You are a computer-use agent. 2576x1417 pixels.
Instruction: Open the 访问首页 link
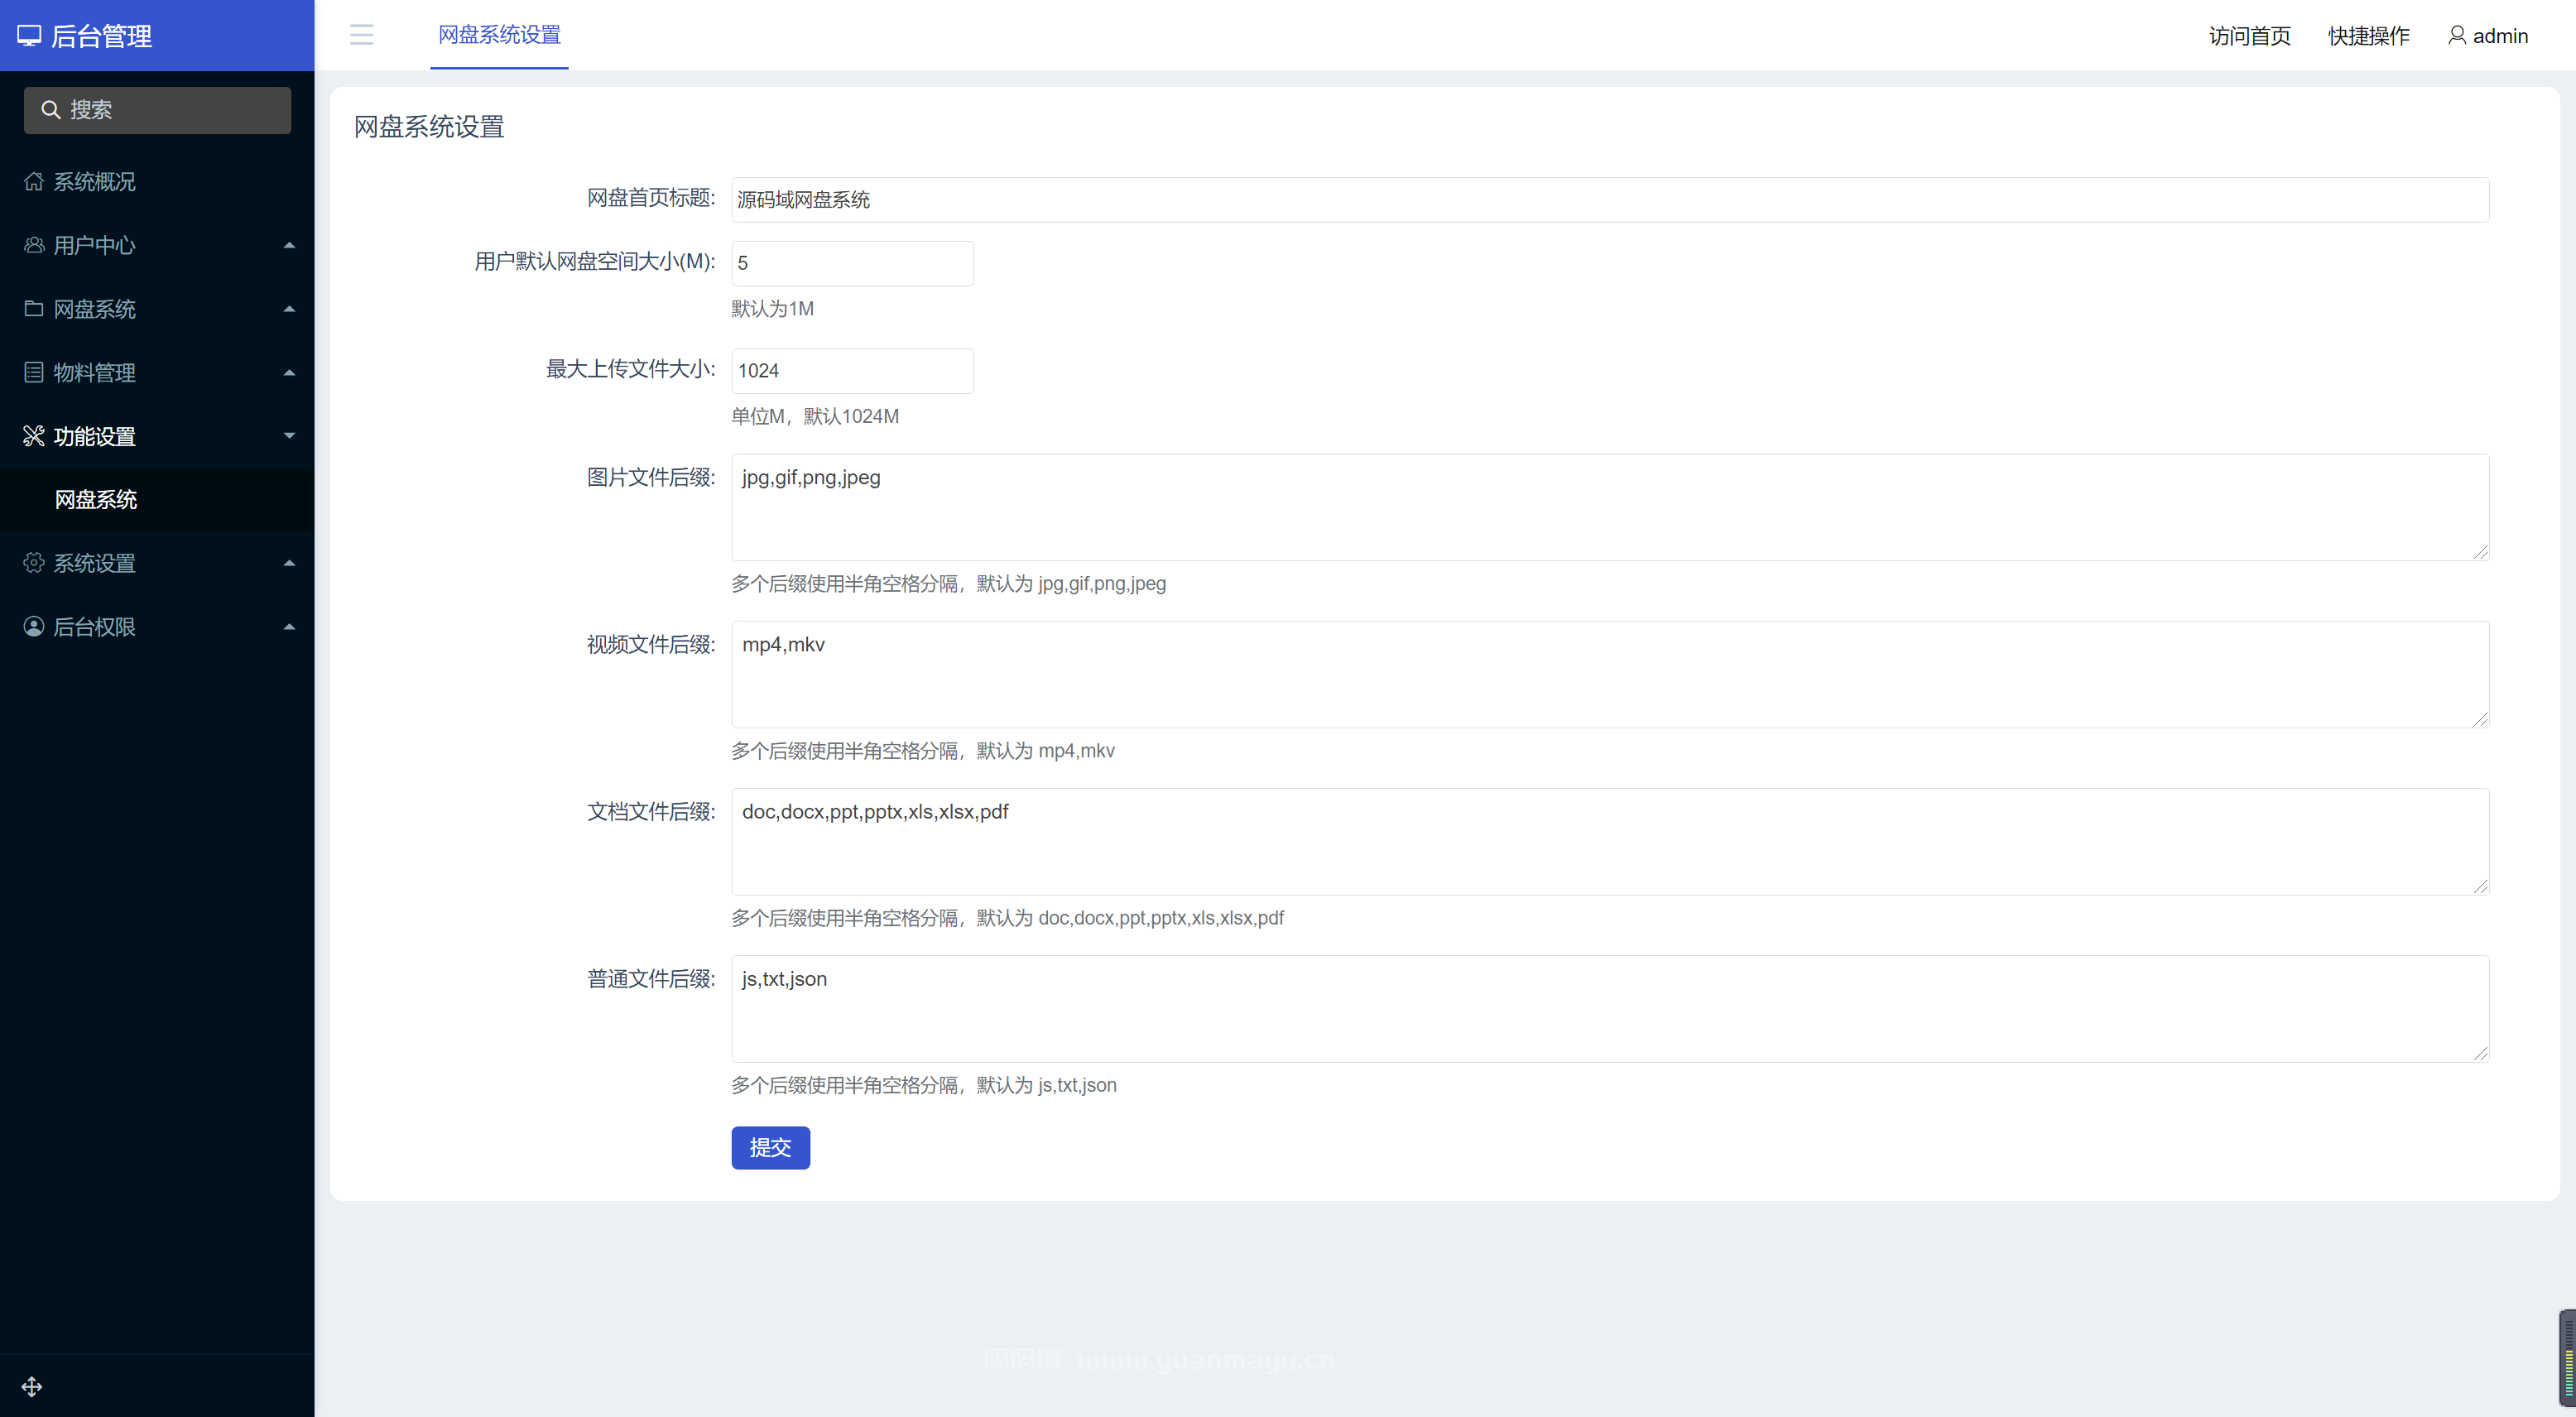pyautogui.click(x=2249, y=36)
